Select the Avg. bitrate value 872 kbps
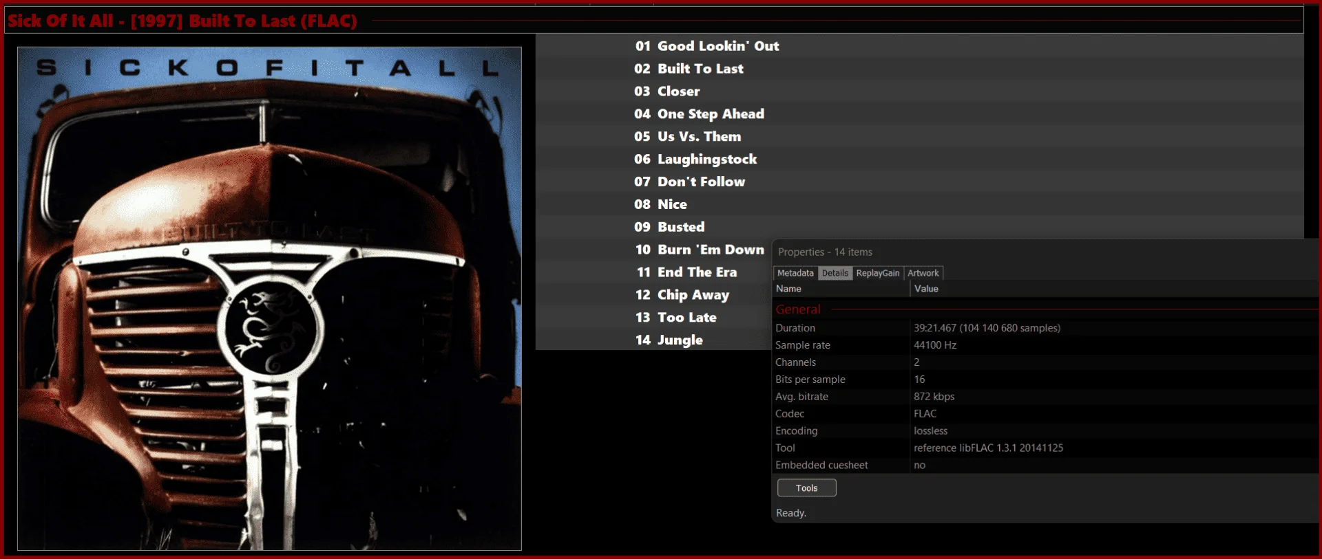Image resolution: width=1322 pixels, height=559 pixels. click(934, 397)
